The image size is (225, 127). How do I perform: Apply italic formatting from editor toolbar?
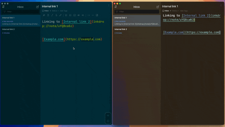(52, 15)
